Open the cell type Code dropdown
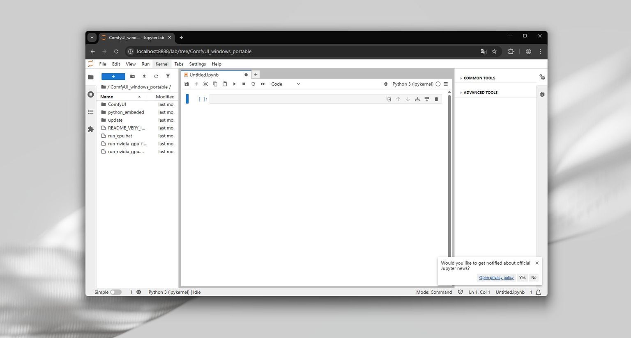Screen dimensions: 631x338 point(286,84)
